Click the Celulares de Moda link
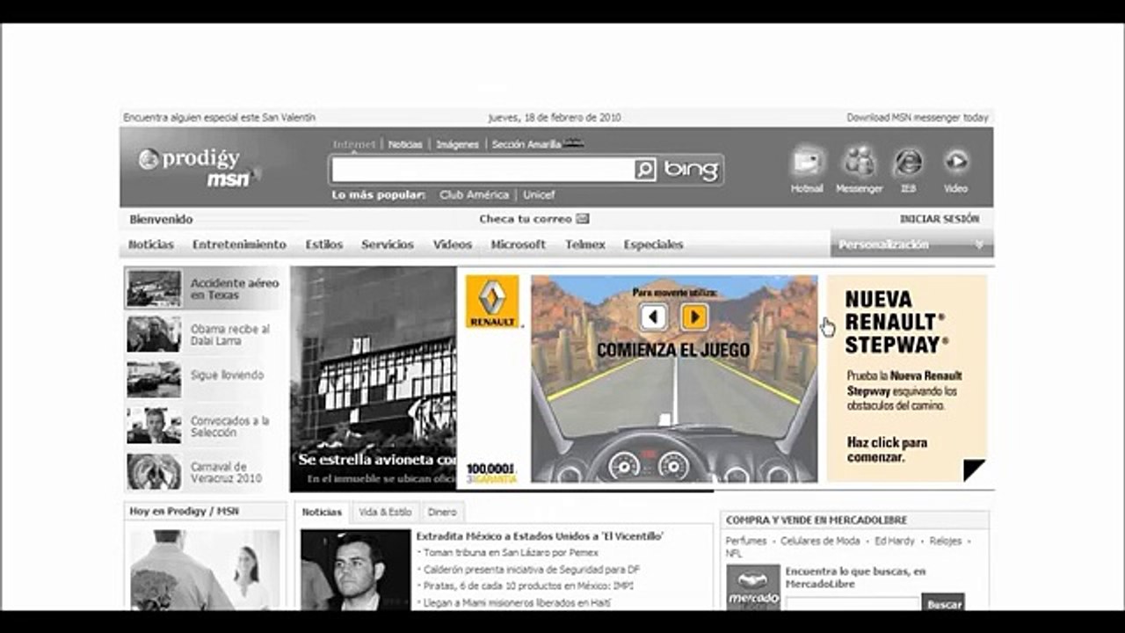This screenshot has height=633, width=1125. [820, 541]
